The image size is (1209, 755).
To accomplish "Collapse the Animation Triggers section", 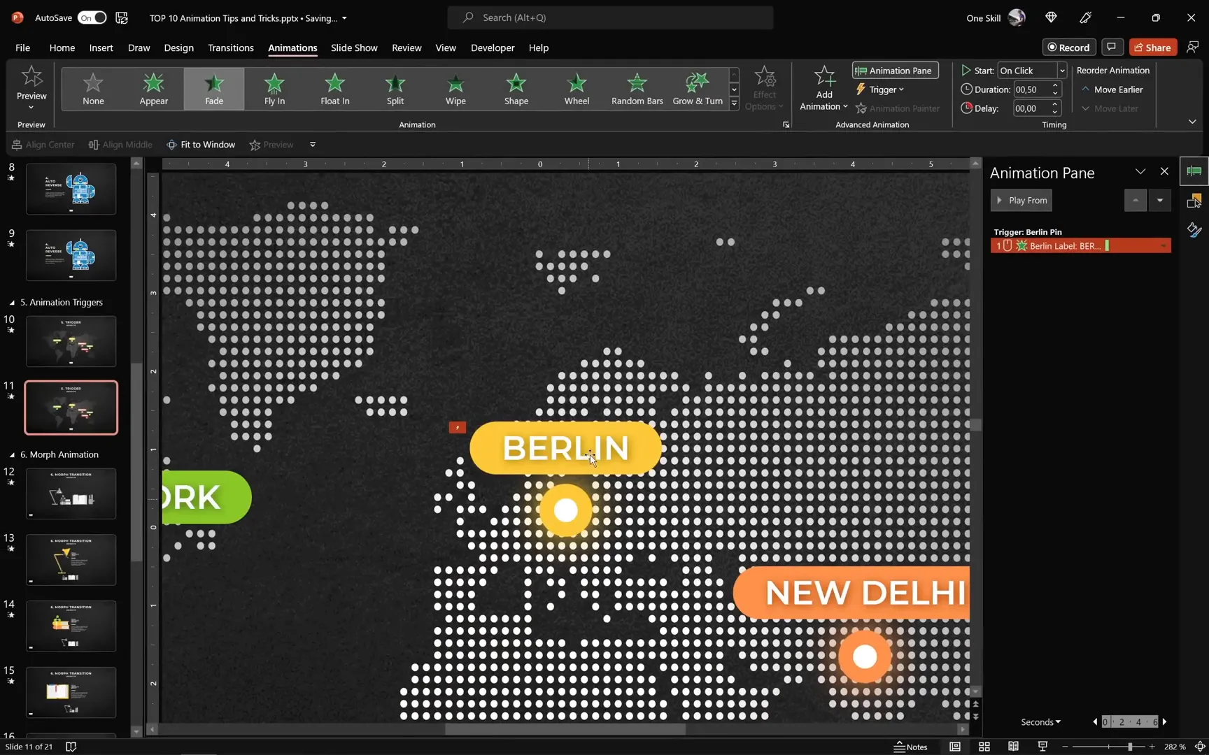I will point(12,303).
